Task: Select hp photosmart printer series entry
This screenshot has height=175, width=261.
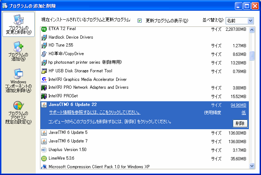Action: pyautogui.click(x=144, y=63)
